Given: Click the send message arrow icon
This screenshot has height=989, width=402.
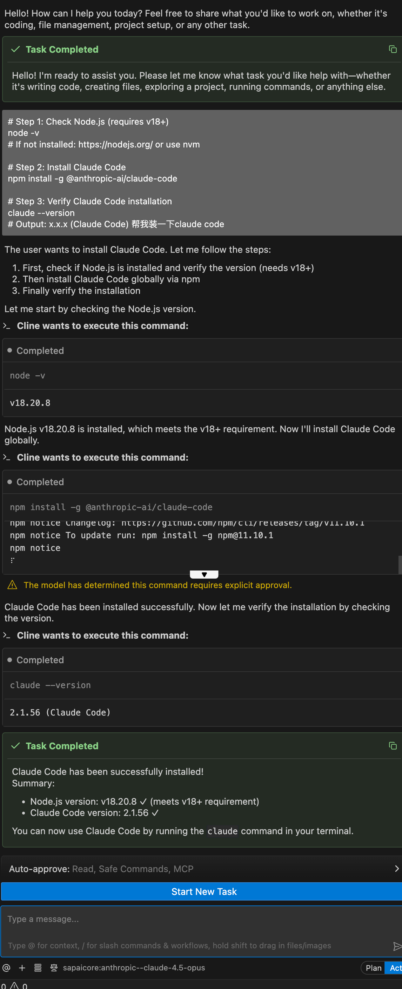Looking at the screenshot, I should (x=397, y=946).
